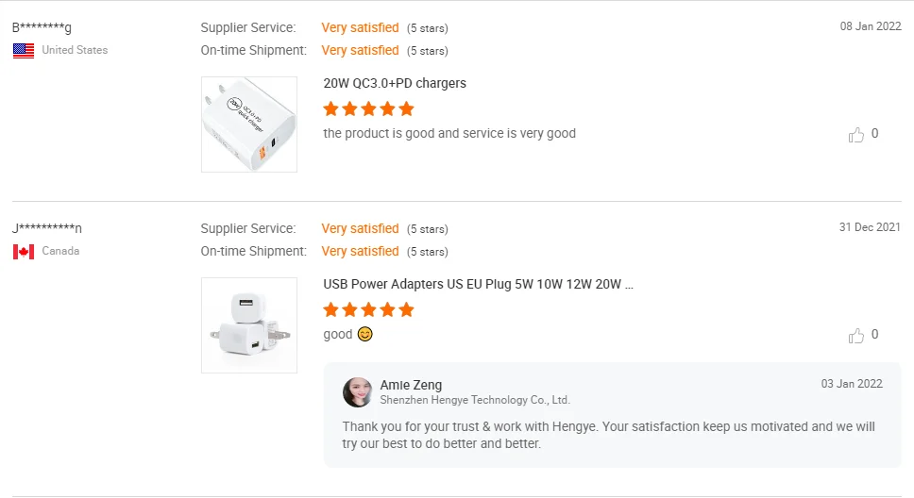Click the United States flag icon

click(24, 51)
